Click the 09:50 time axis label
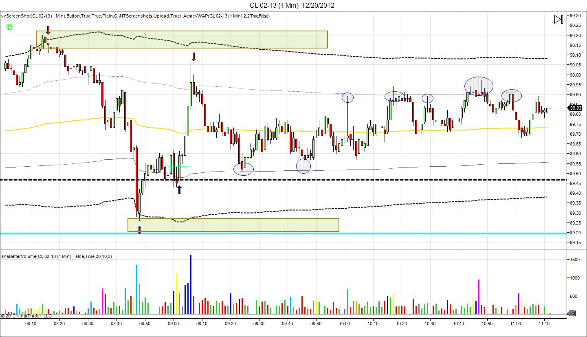 pyautogui.click(x=316, y=324)
